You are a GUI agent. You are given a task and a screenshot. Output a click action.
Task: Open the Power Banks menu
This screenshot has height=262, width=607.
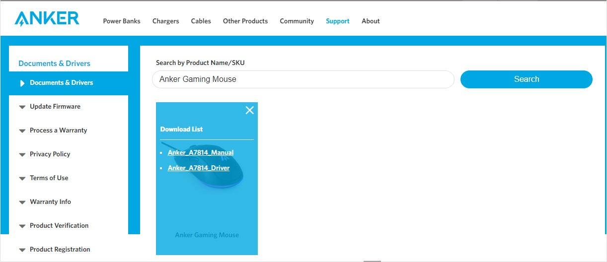click(122, 21)
